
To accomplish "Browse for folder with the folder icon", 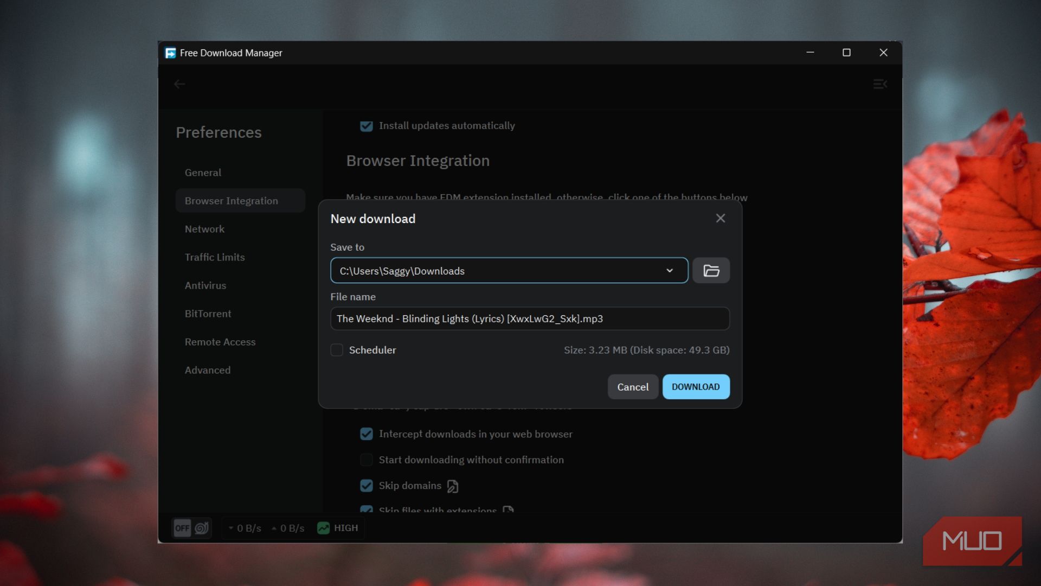I will coord(711,270).
